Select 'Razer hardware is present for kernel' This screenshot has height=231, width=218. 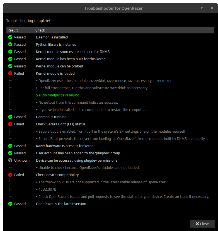point(65,146)
